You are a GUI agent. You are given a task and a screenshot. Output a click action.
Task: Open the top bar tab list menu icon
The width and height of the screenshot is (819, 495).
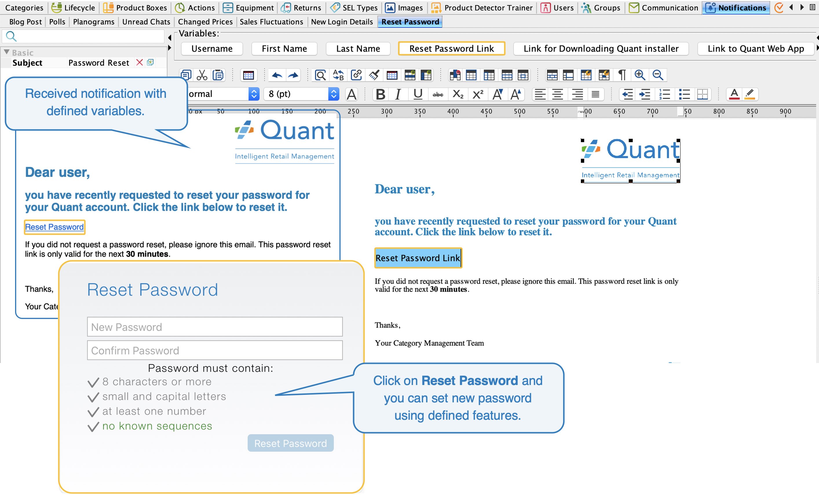812,7
